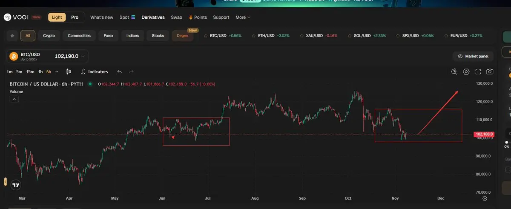511x209 pixels.
Task: Open favorites star filter
Action: click(12, 36)
